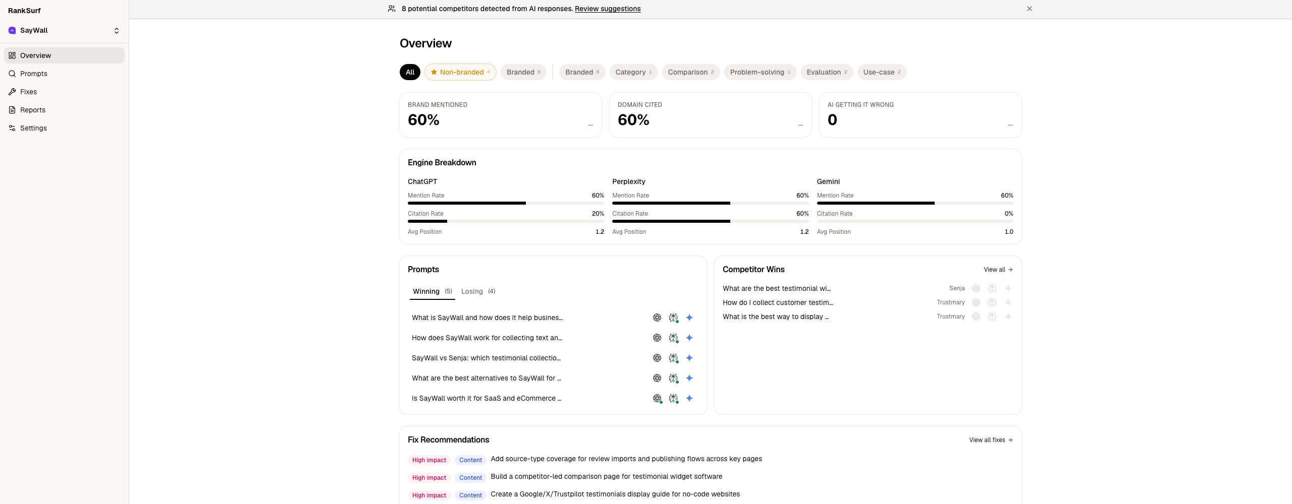Click the ChatGPT icon next to the Senja win
The image size is (1292, 504).
(976, 288)
